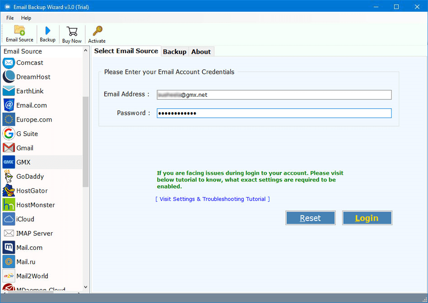Pick the iCloud cloud icon
The height and width of the screenshot is (303, 428).
(9, 219)
